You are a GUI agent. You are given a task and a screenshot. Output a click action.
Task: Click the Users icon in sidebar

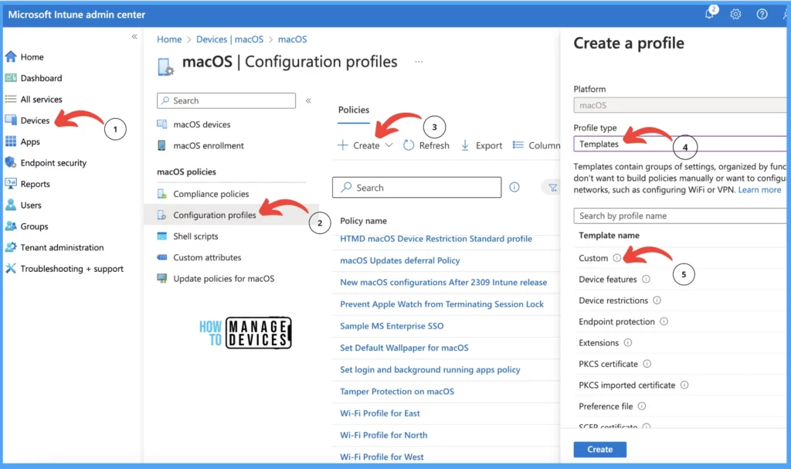[11, 205]
